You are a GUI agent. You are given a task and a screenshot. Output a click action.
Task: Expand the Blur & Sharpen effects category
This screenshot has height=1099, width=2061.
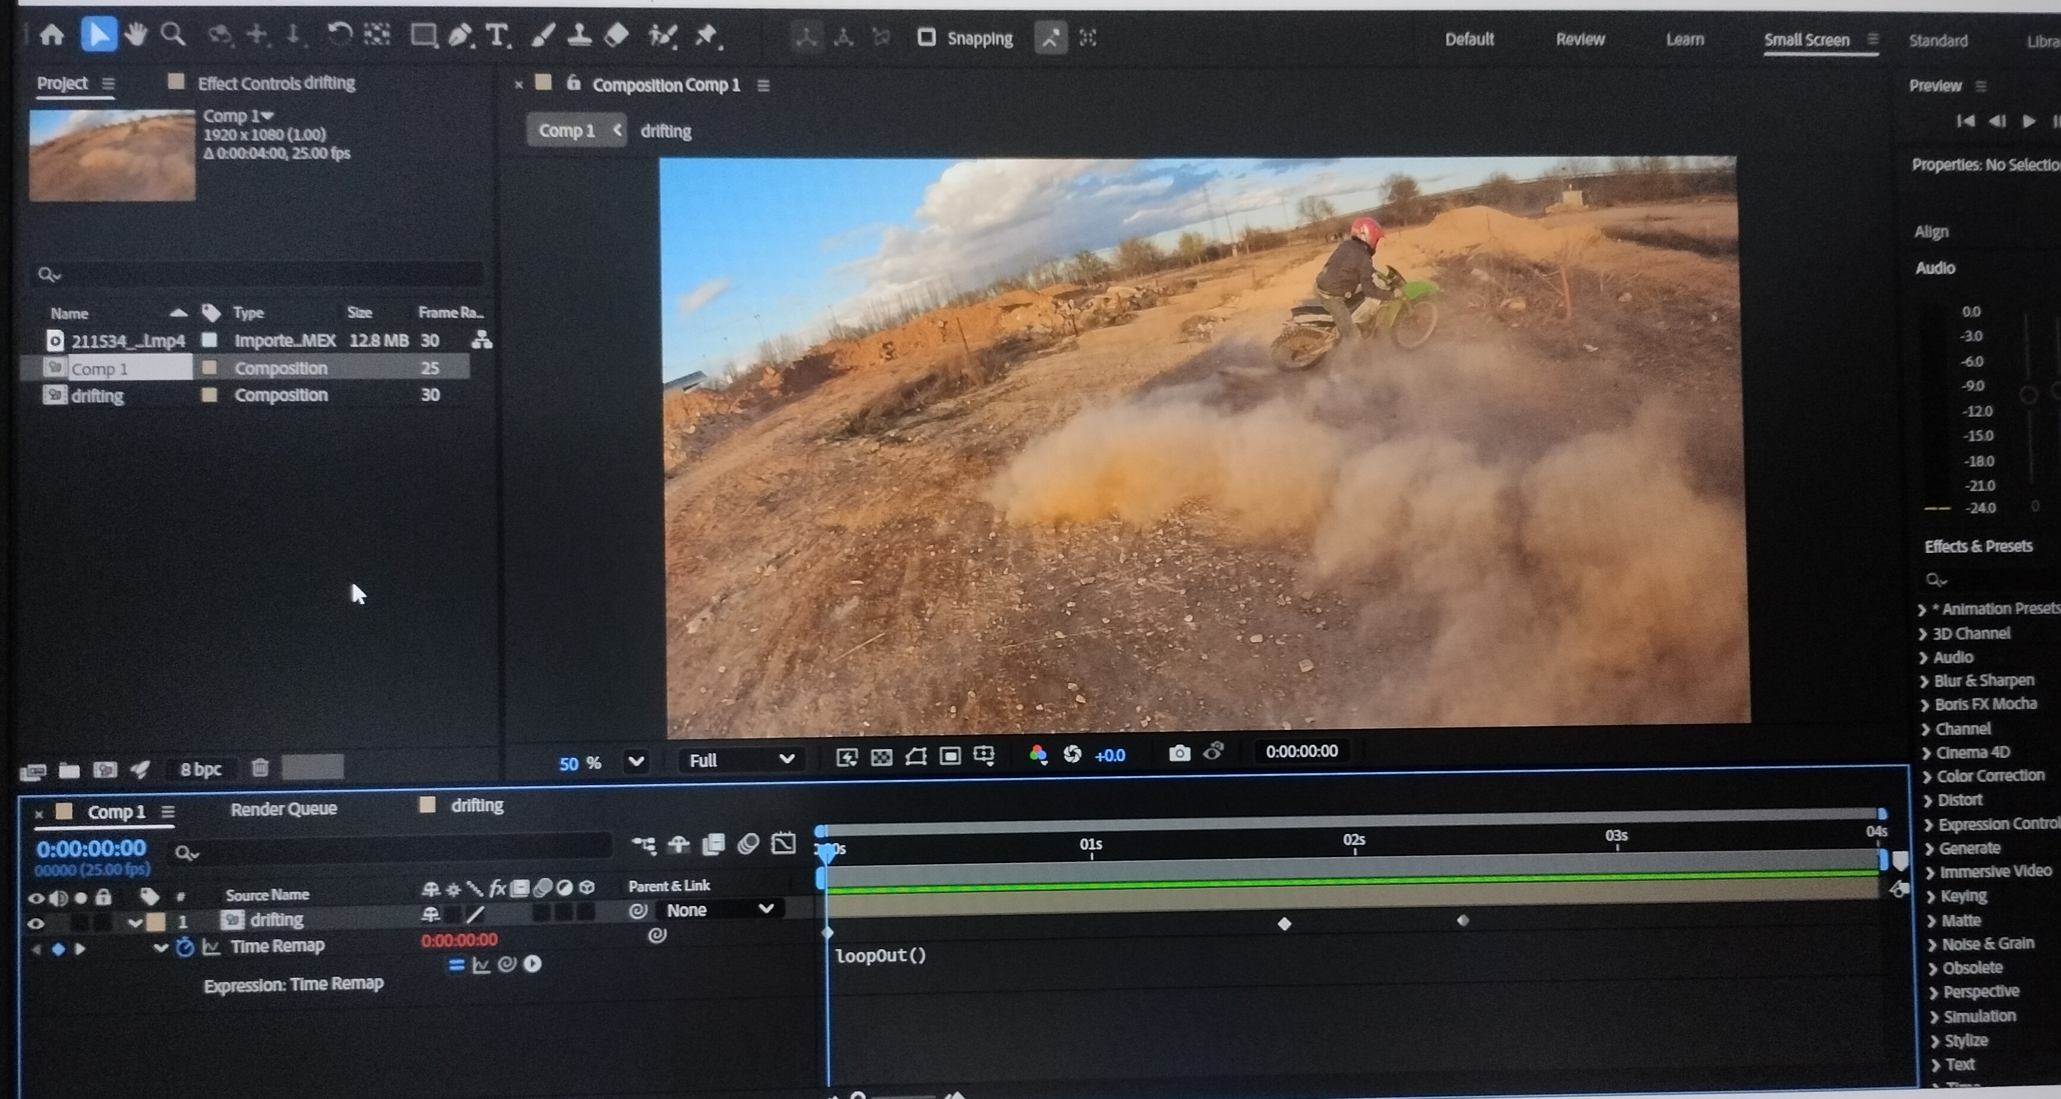pos(1924,682)
